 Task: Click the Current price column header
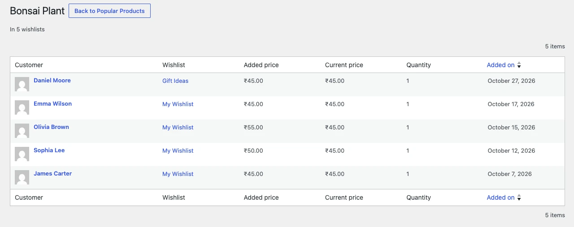click(x=344, y=65)
